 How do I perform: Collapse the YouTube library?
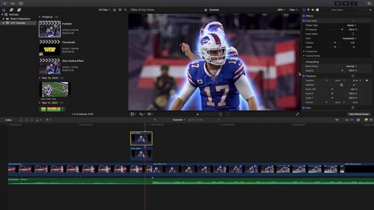pos(2,15)
